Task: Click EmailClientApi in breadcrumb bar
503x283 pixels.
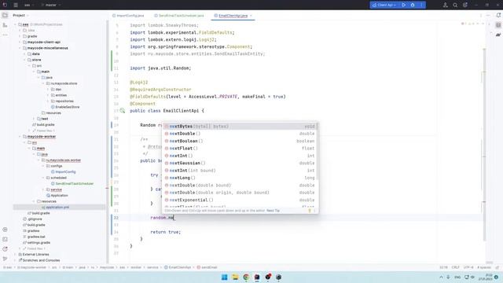Action: coord(178,267)
